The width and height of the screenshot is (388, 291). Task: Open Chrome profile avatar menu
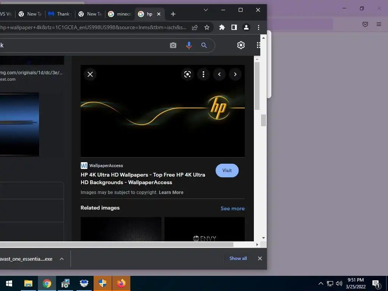(246, 27)
